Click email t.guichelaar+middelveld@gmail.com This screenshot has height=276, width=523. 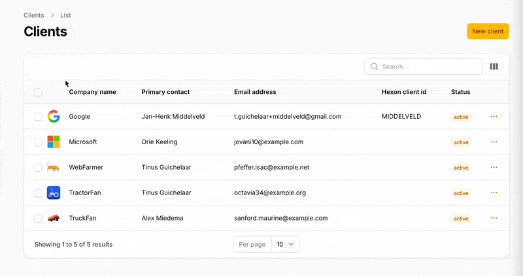click(x=288, y=117)
